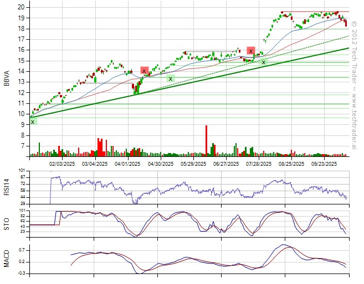Select the MACD indicator label
364x284 pixels.
[7, 259]
